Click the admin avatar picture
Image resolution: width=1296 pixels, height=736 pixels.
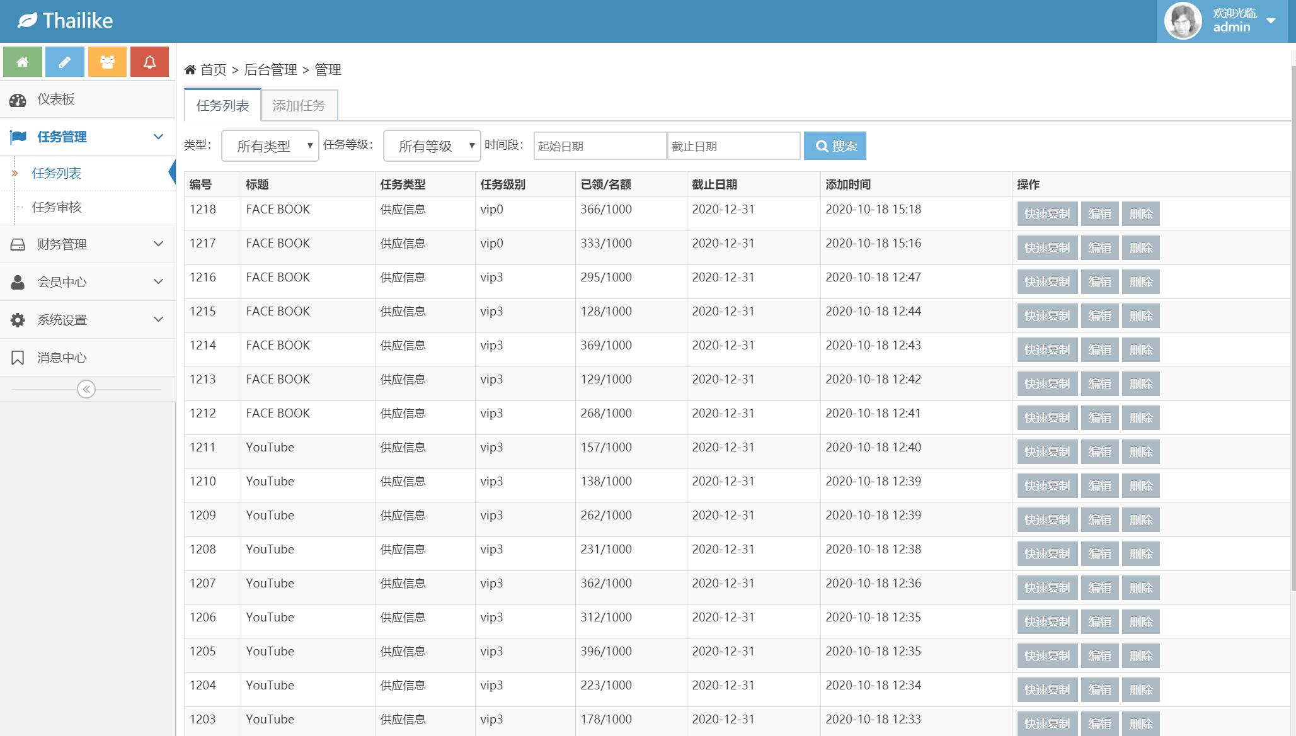click(1183, 21)
